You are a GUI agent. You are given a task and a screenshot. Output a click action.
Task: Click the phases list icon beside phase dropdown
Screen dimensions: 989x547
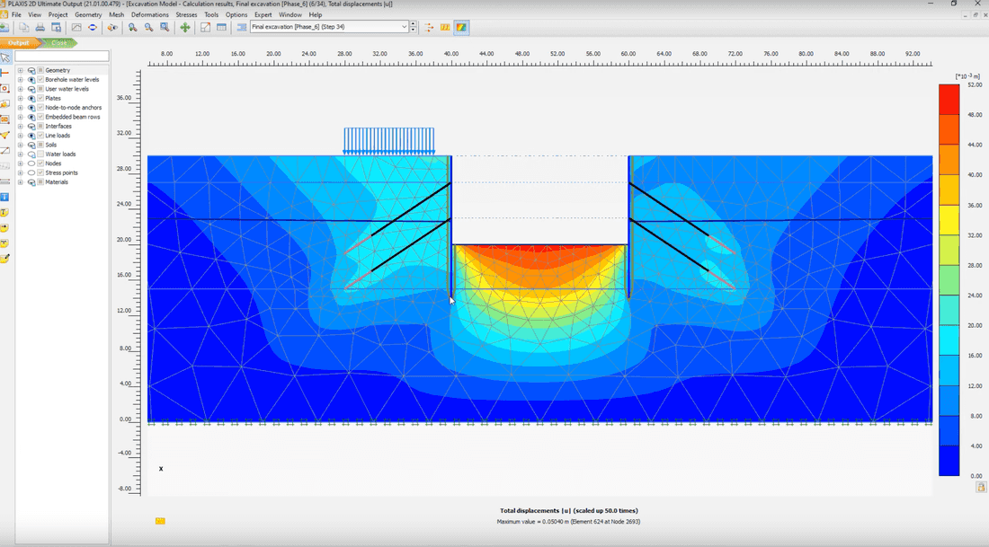(242, 27)
